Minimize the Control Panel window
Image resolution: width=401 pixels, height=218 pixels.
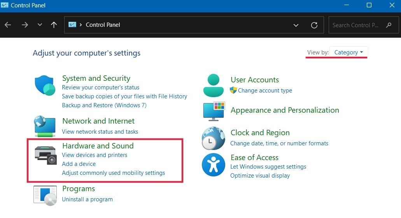pyautogui.click(x=346, y=5)
